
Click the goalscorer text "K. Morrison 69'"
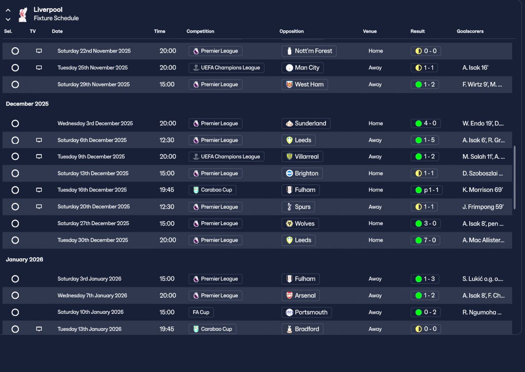tap(483, 190)
